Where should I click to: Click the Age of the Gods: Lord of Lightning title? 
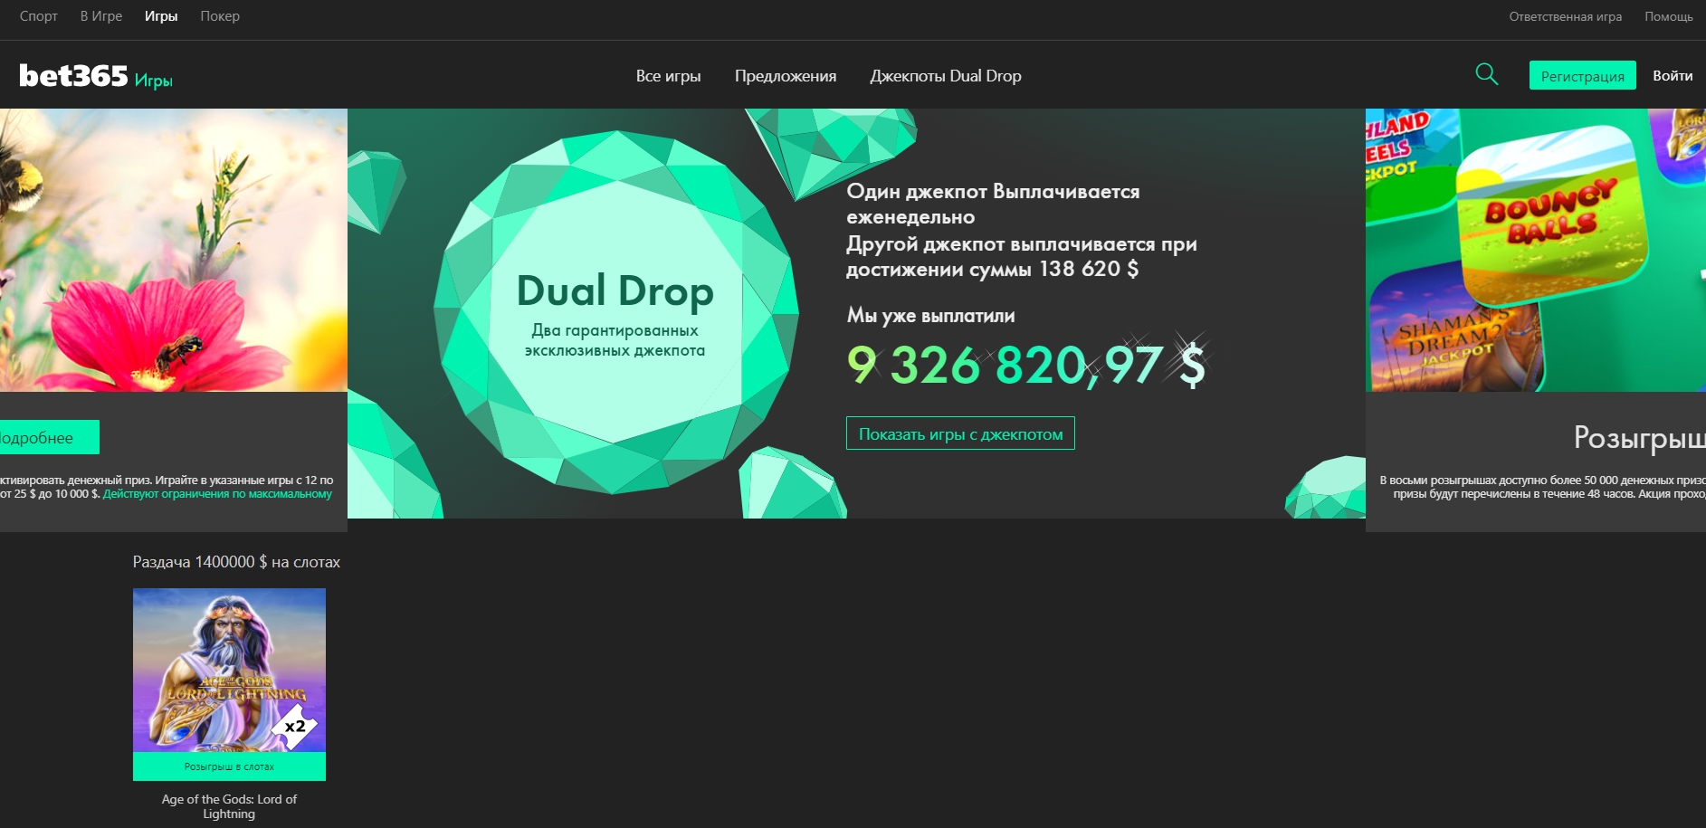[229, 806]
